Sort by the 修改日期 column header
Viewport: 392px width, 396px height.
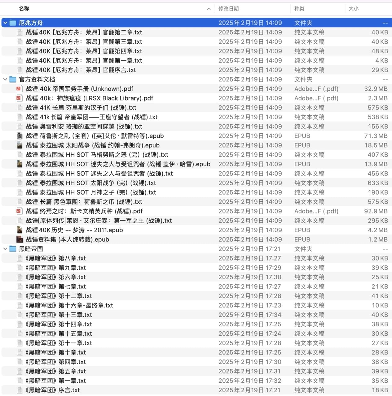pos(229,9)
